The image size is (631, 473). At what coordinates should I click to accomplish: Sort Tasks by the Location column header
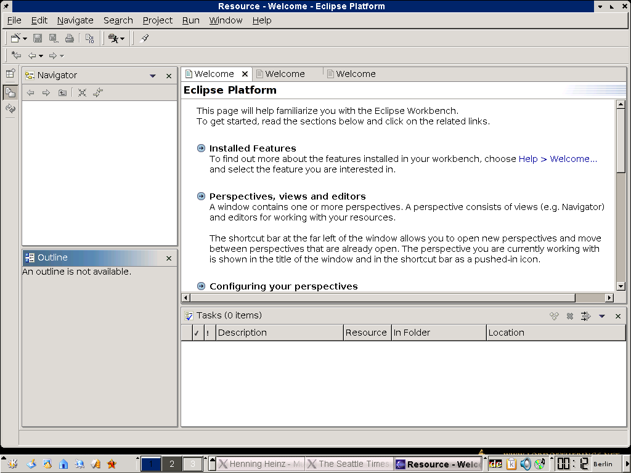[x=556, y=333]
